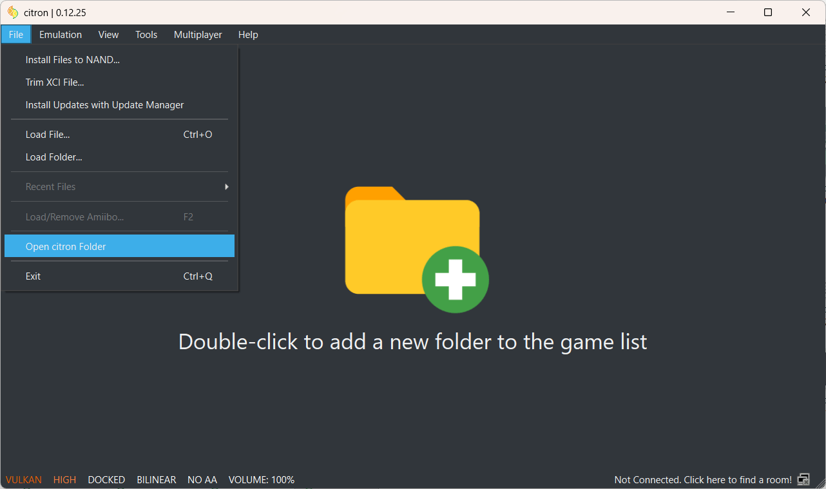The height and width of the screenshot is (489, 826).
Task: Toggle the VULKAN renderer status button
Action: point(24,480)
